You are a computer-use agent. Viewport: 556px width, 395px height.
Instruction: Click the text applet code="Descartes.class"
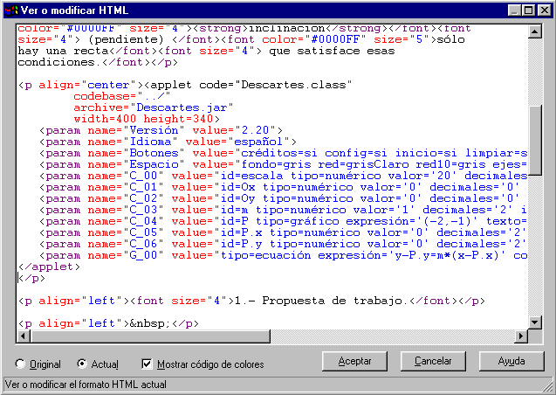click(251, 85)
